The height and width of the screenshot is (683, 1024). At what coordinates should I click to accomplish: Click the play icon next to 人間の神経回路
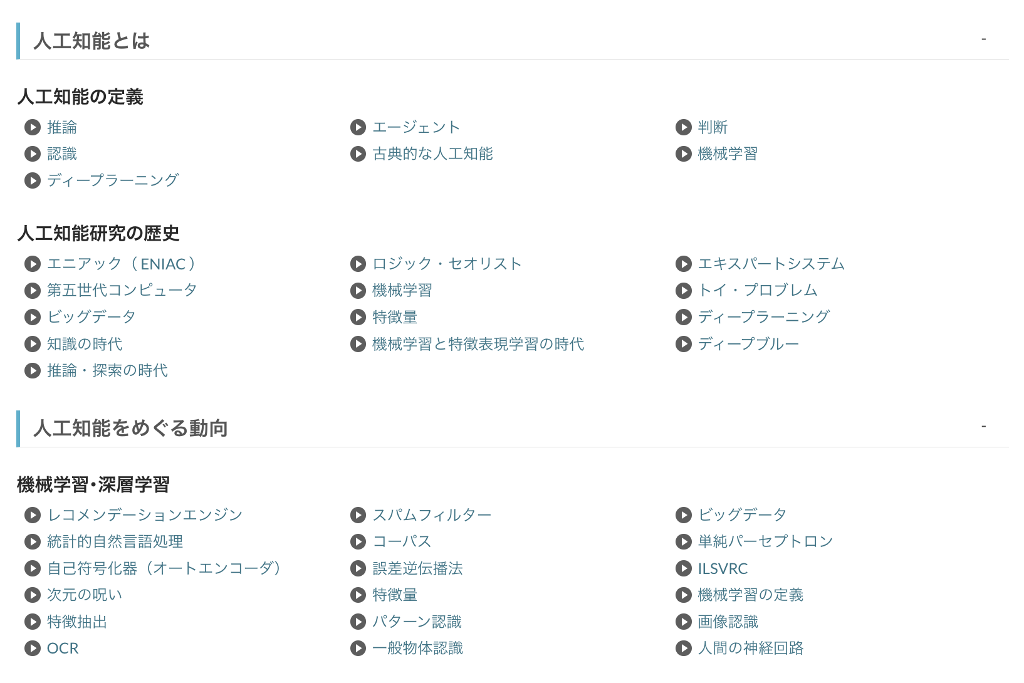tap(683, 649)
